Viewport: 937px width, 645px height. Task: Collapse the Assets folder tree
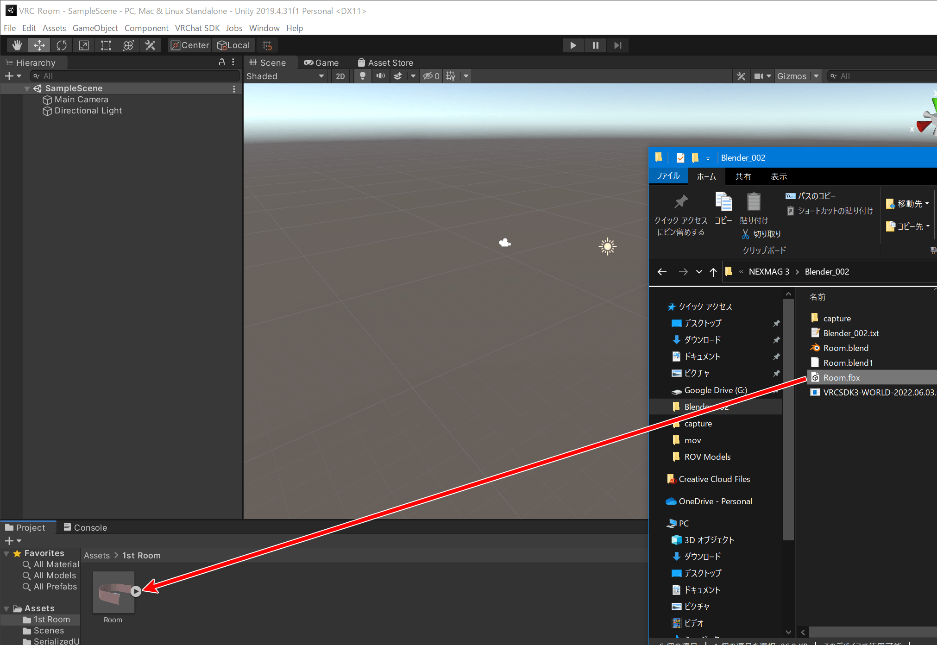(x=6, y=608)
